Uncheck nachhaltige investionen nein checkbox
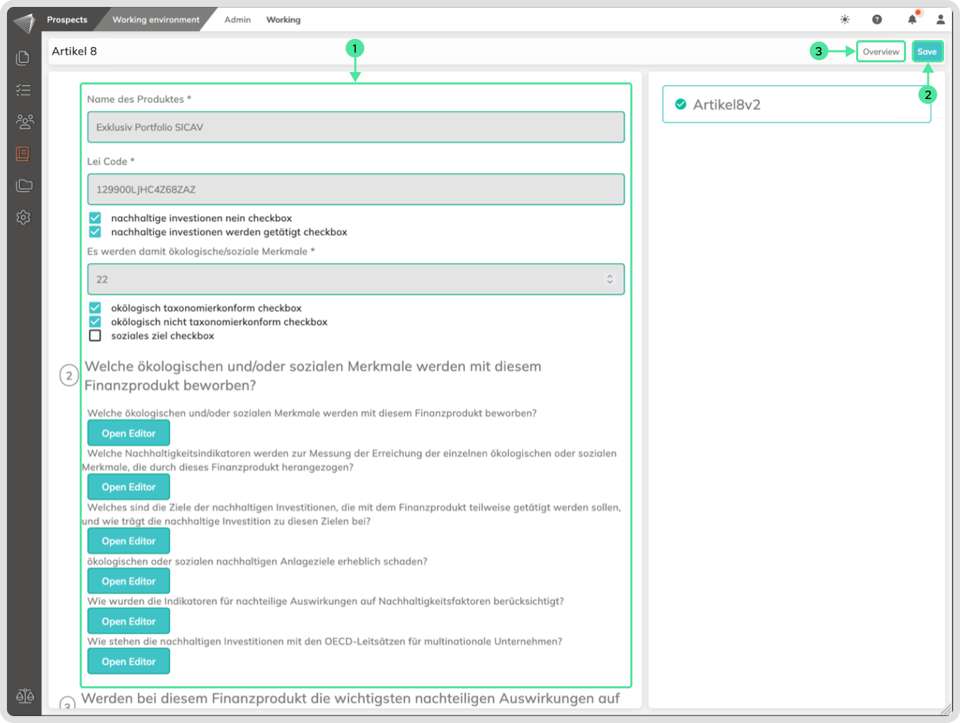 point(95,218)
